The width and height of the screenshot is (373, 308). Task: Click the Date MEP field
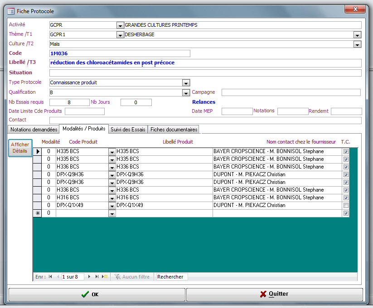click(237, 111)
